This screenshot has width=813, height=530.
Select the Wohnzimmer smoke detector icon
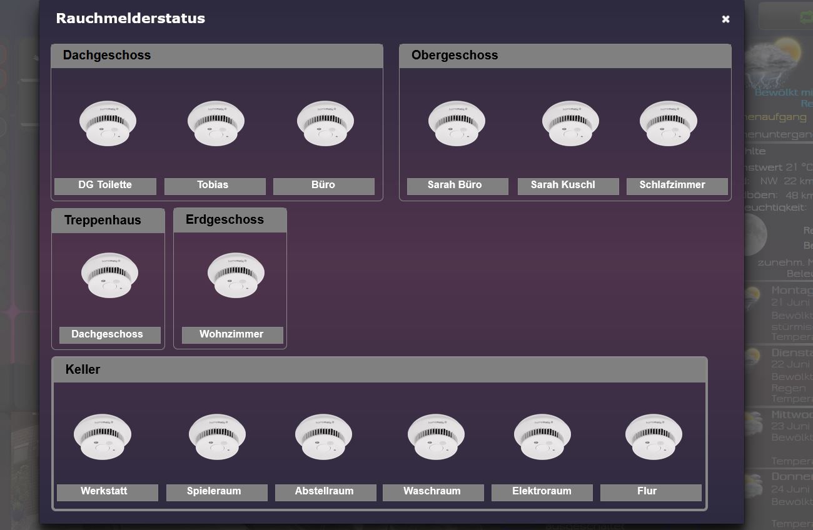pyautogui.click(x=236, y=275)
